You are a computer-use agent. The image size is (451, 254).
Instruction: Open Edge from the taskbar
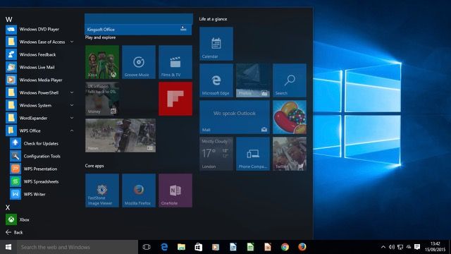(x=164, y=247)
